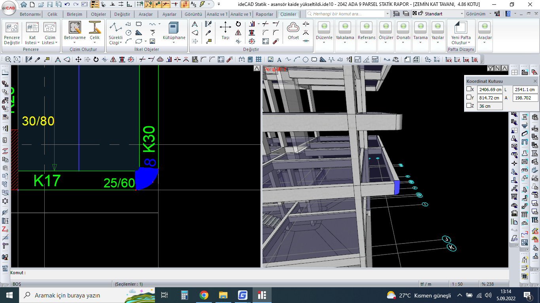Toggle the Z coordinate lock checkbox
540x303 pixels.
469,106
